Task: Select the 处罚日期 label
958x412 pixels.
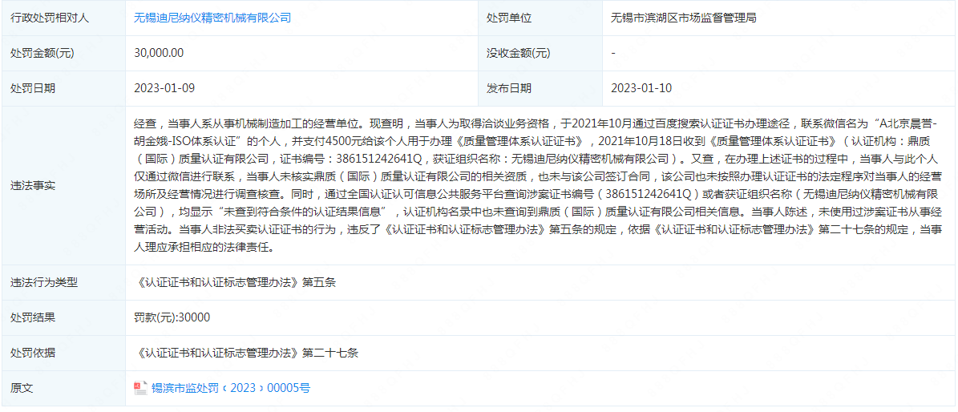Action: point(33,88)
